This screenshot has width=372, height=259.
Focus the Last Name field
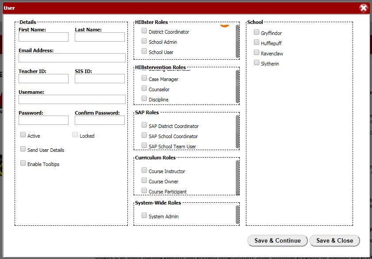(100, 37)
